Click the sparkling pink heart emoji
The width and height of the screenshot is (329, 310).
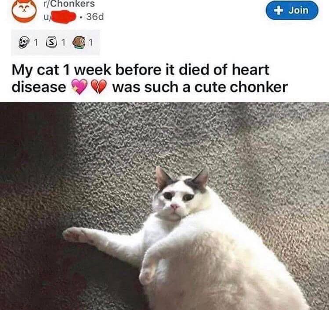(80, 86)
